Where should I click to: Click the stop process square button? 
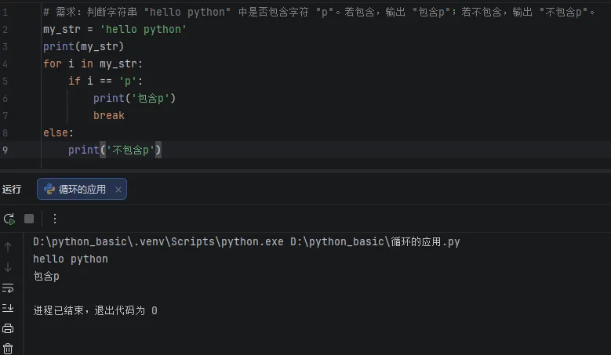point(29,219)
